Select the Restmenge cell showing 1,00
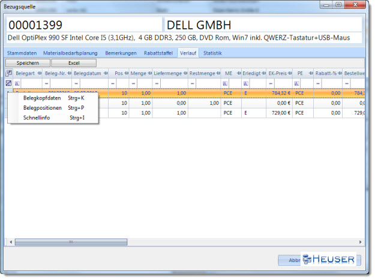This screenshot has width=375, height=280. pos(205,103)
